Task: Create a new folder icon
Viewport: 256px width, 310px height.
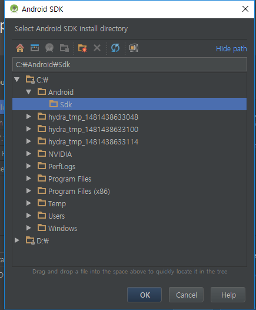Action: click(x=82, y=48)
